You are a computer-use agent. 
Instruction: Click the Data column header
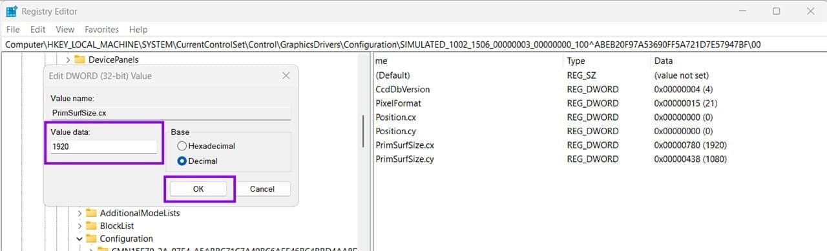coord(664,61)
